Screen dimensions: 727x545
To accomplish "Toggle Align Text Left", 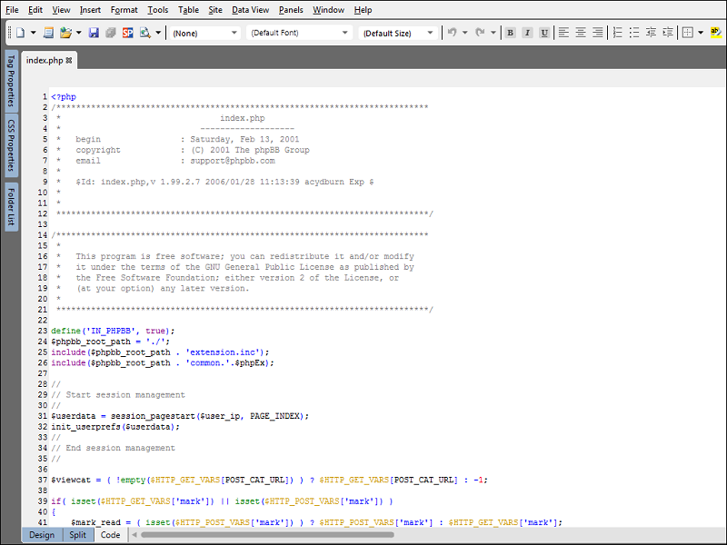I will 563,33.
